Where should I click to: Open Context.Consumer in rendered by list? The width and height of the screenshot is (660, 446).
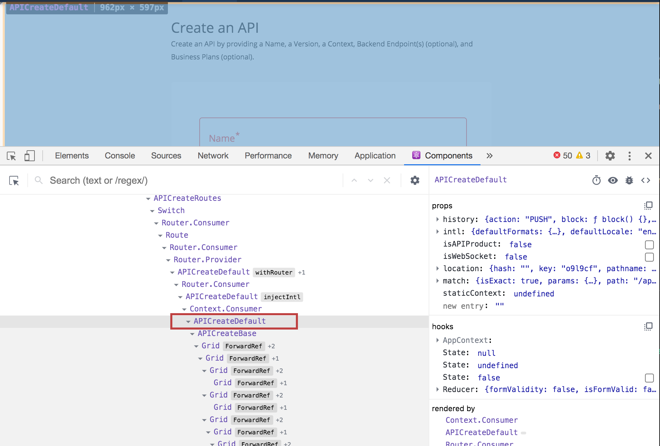point(481,420)
